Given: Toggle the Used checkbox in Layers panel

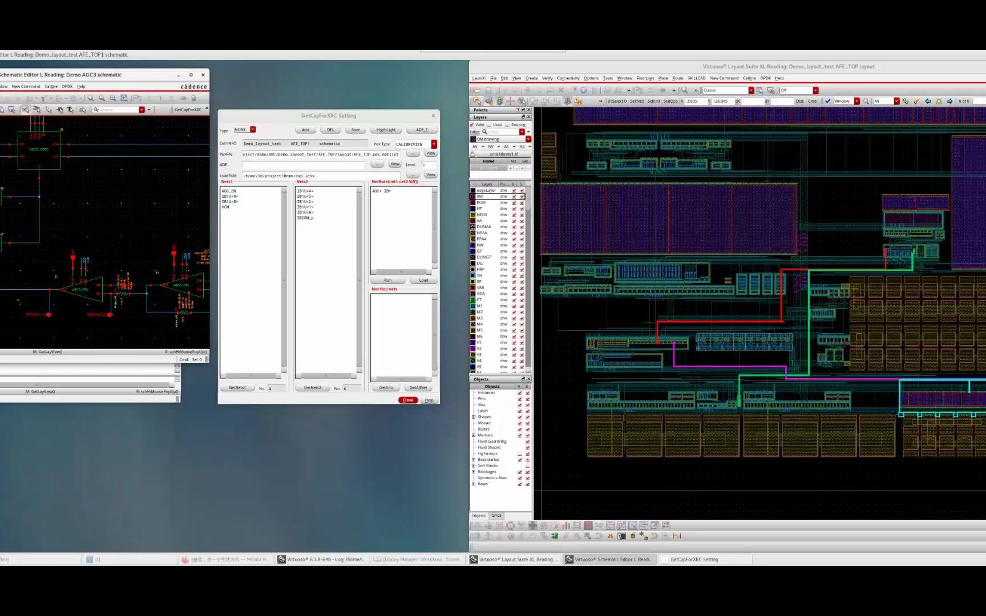Looking at the screenshot, I should (489, 124).
